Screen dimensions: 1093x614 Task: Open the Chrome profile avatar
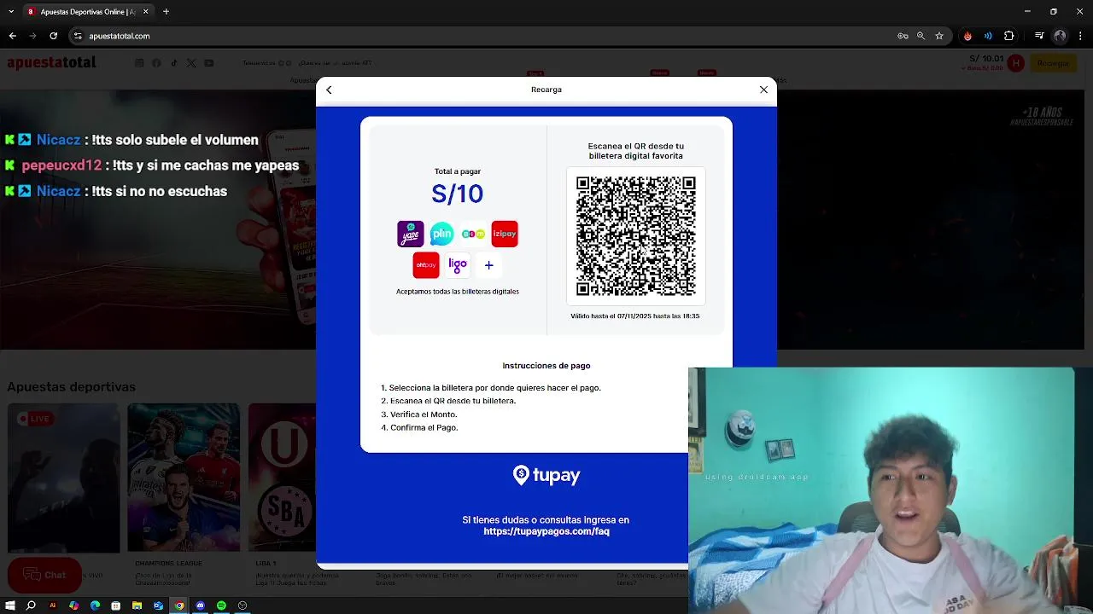click(1060, 36)
